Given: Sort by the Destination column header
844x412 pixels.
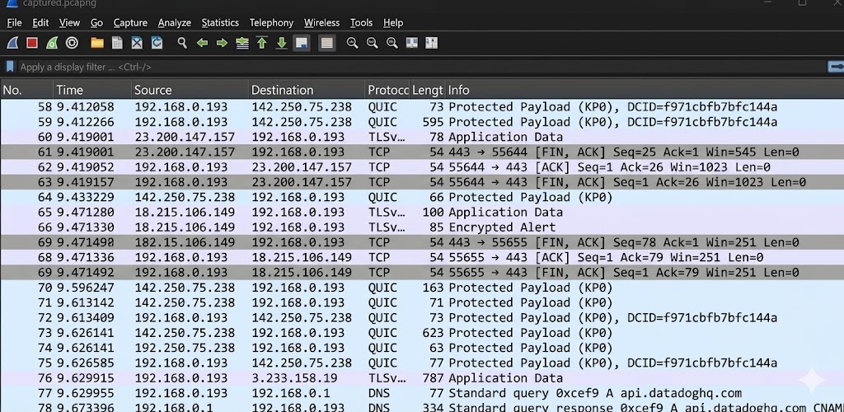Looking at the screenshot, I should pyautogui.click(x=307, y=90).
